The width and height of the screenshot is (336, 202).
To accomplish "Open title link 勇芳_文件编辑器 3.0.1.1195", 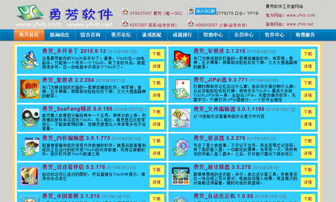I will (229, 109).
